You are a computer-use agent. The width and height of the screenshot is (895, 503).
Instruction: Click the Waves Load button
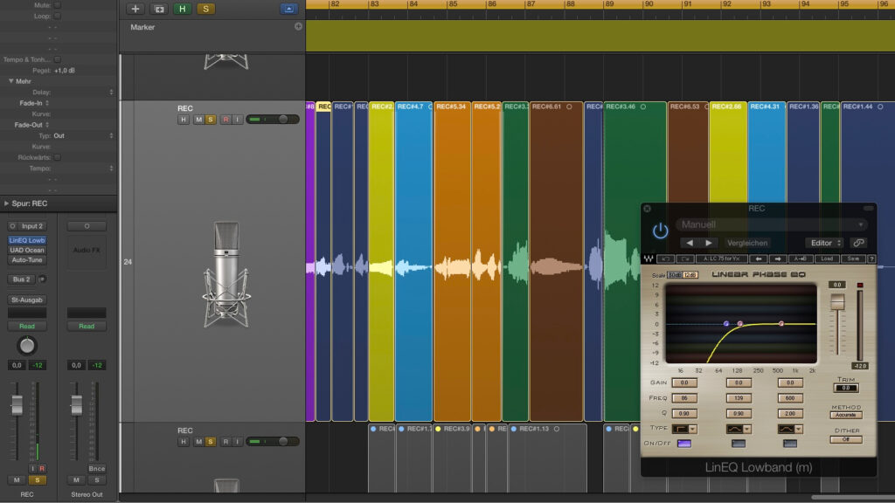(827, 258)
